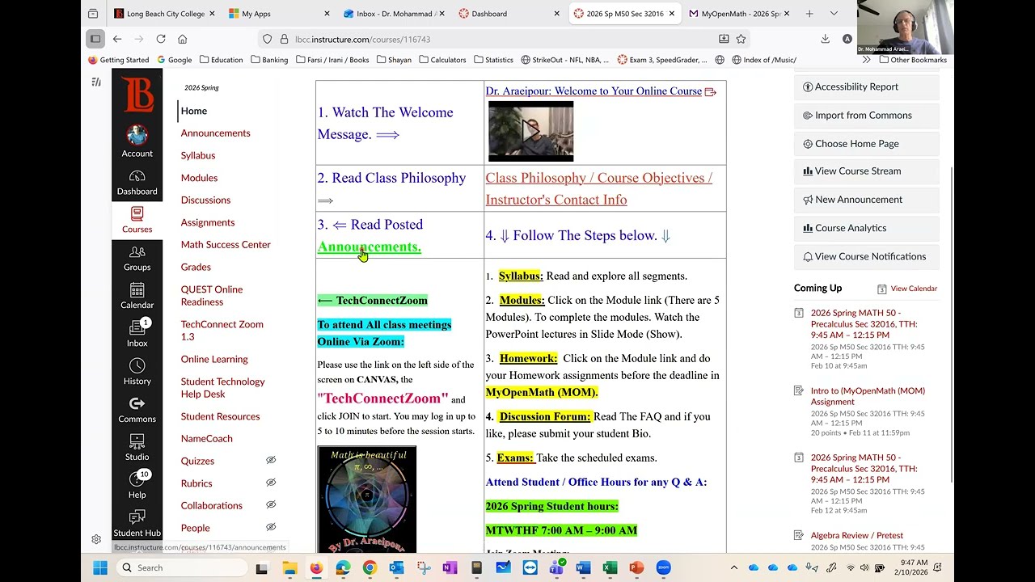
Task: Toggle visibility eye next to Quizzes
Action: 271,461
